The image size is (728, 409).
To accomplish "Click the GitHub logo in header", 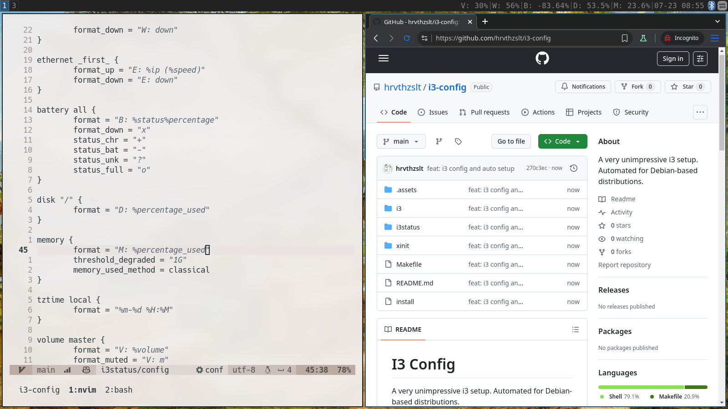I will point(542,58).
